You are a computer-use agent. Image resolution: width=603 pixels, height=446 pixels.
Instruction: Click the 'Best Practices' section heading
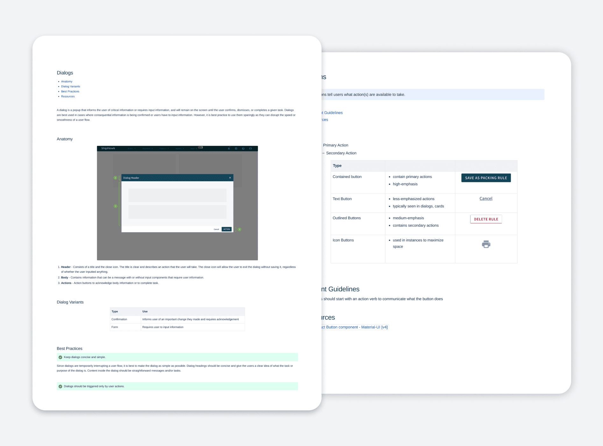coord(69,349)
